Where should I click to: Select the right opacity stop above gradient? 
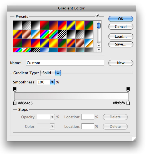[x=128, y=90]
